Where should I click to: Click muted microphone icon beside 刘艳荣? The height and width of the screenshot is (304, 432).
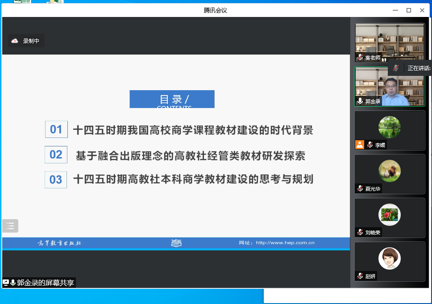[x=360, y=232]
